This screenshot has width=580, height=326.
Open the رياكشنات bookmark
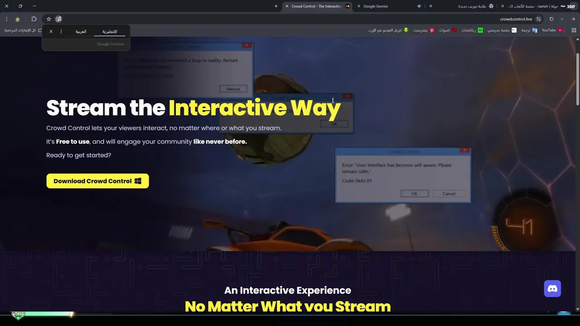pyautogui.click(x=472, y=30)
